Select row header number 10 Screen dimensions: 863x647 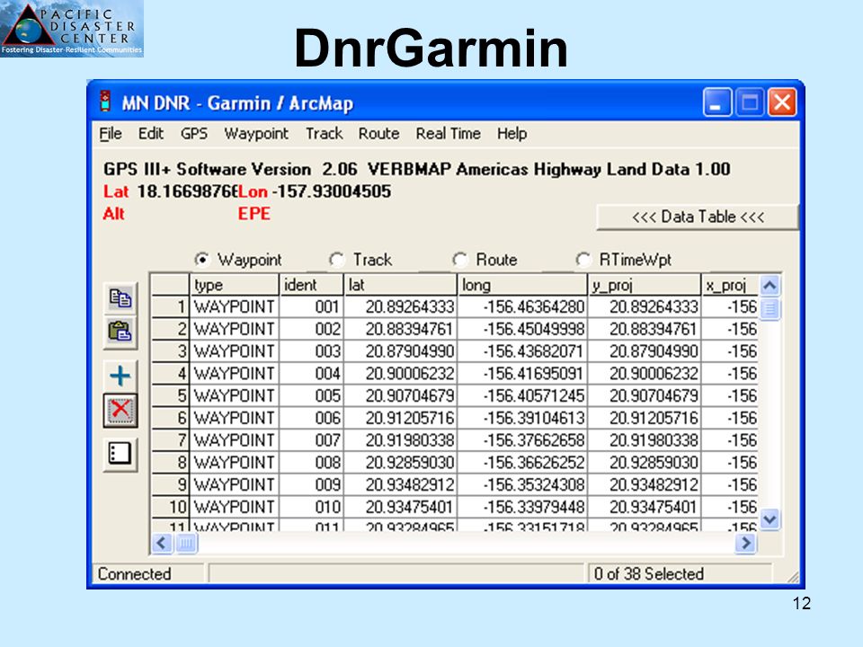tap(170, 507)
